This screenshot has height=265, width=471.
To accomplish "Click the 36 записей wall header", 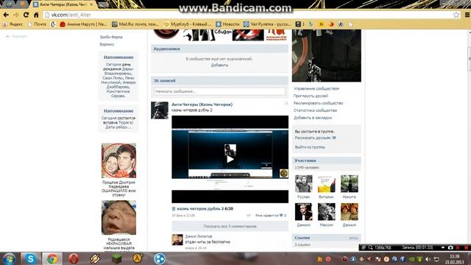I will tap(219, 80).
